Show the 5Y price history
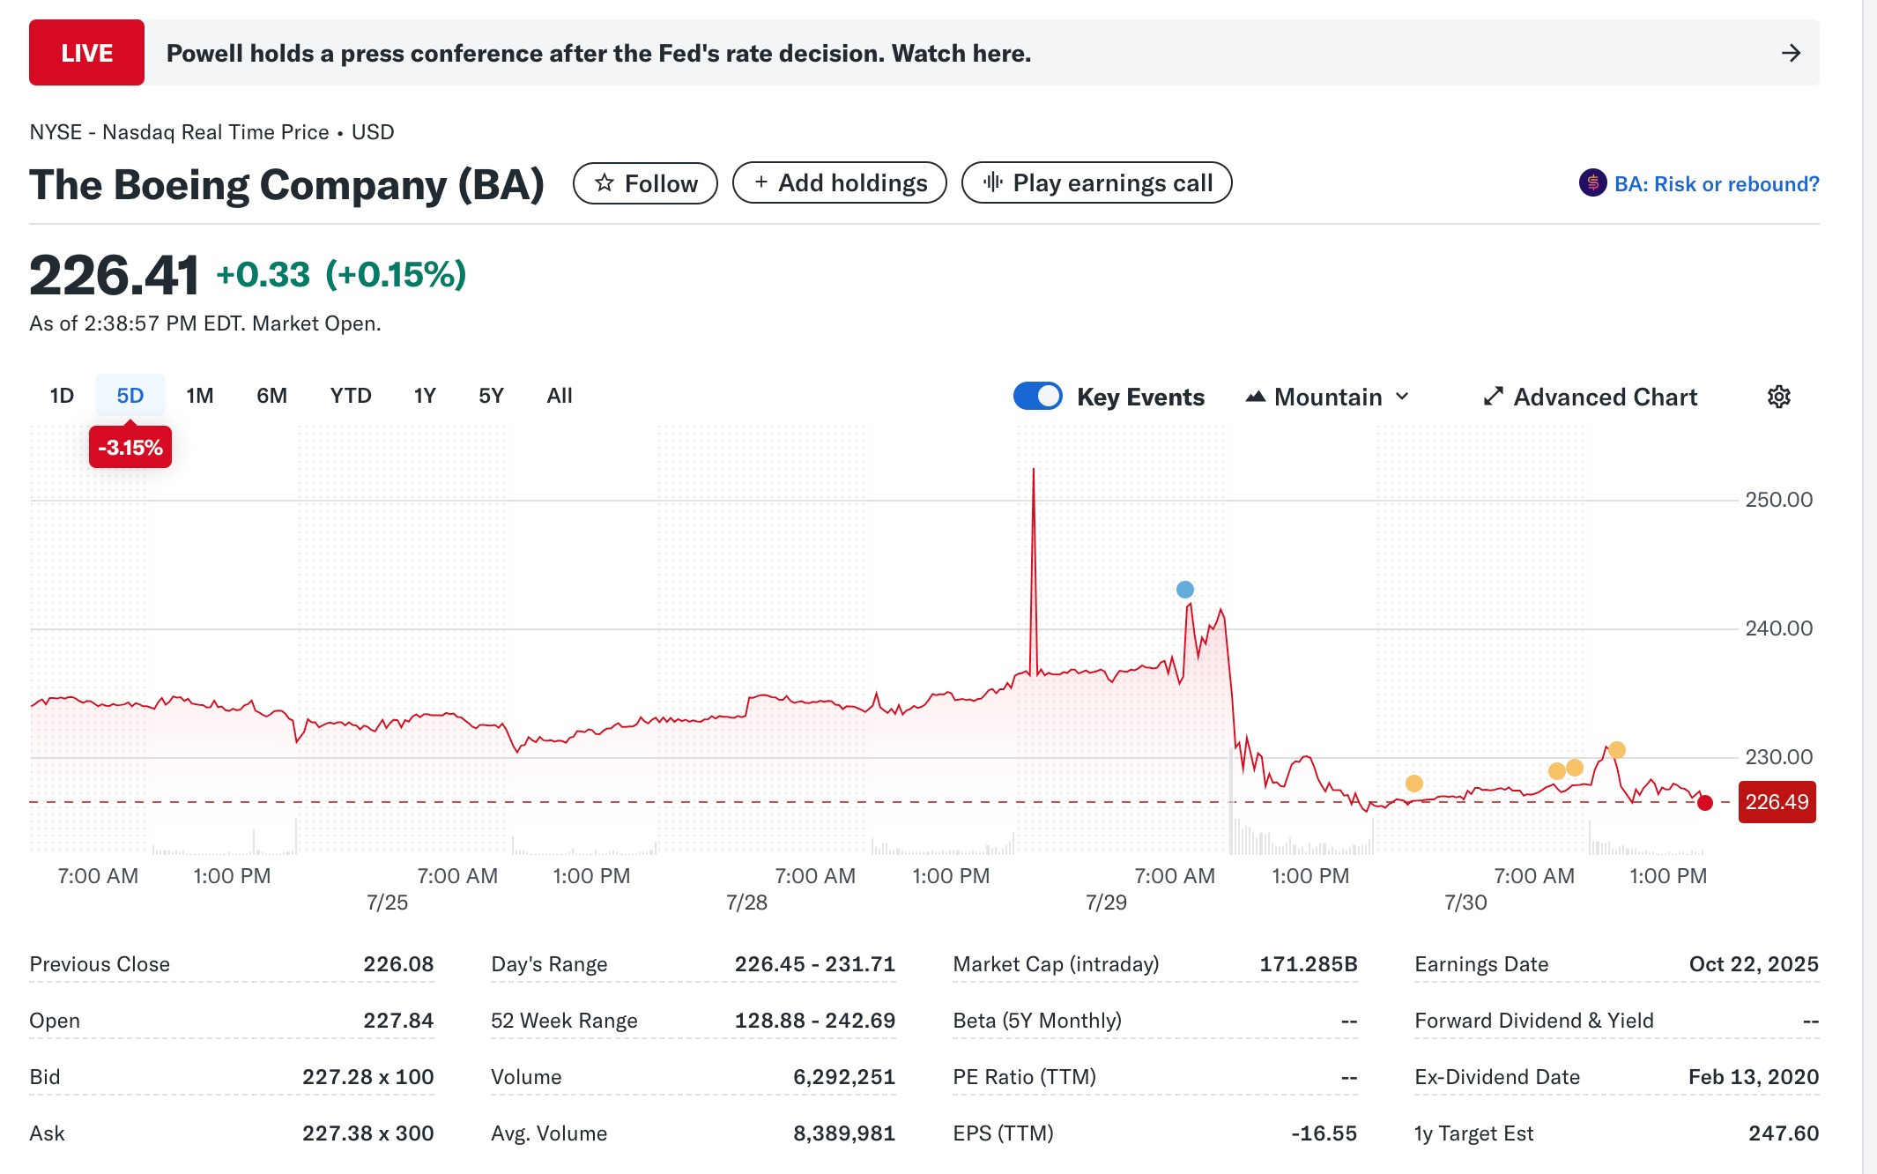 coord(491,396)
